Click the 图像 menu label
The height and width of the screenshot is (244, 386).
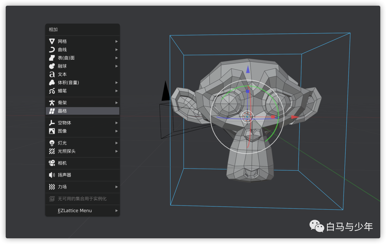(x=62, y=131)
